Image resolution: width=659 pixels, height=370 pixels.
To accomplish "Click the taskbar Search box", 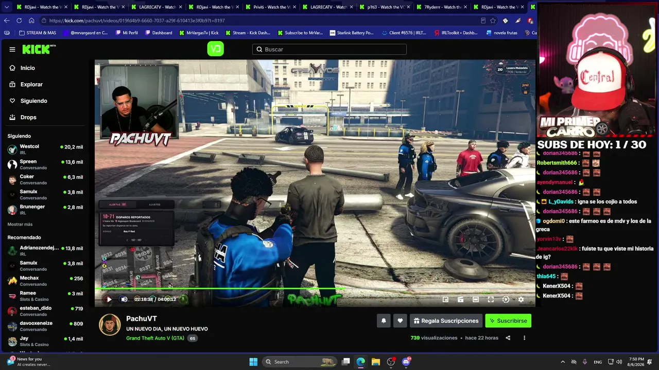I will [x=299, y=362].
